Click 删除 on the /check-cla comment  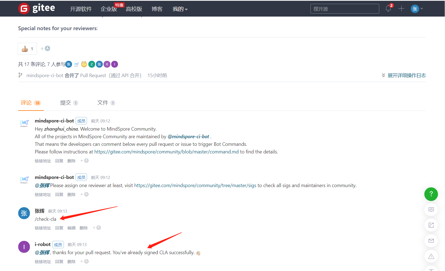point(84,228)
